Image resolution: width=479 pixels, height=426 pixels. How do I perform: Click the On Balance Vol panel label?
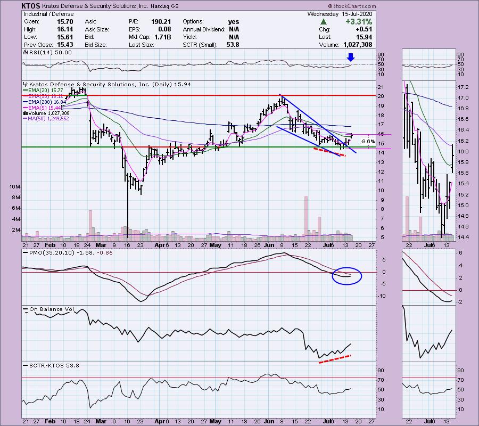(52, 309)
